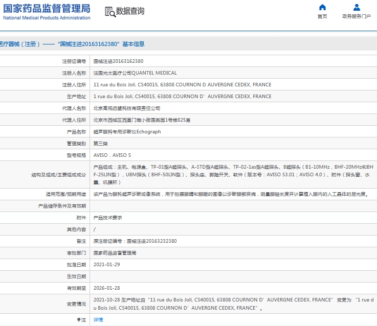Open the 详情 link in the 注 row
This screenshot has width=377, height=326.
(98, 320)
